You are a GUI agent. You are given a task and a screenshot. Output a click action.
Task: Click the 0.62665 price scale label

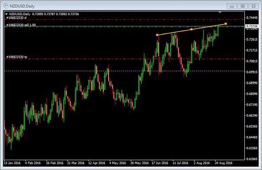[252, 159]
